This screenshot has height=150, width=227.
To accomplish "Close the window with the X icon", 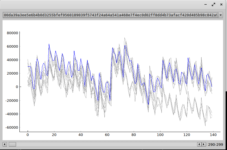I will [221, 4].
